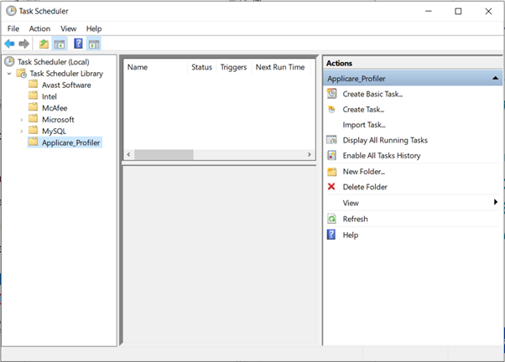505x362 pixels.
Task: Click the green Refresh icon
Action: [331, 219]
